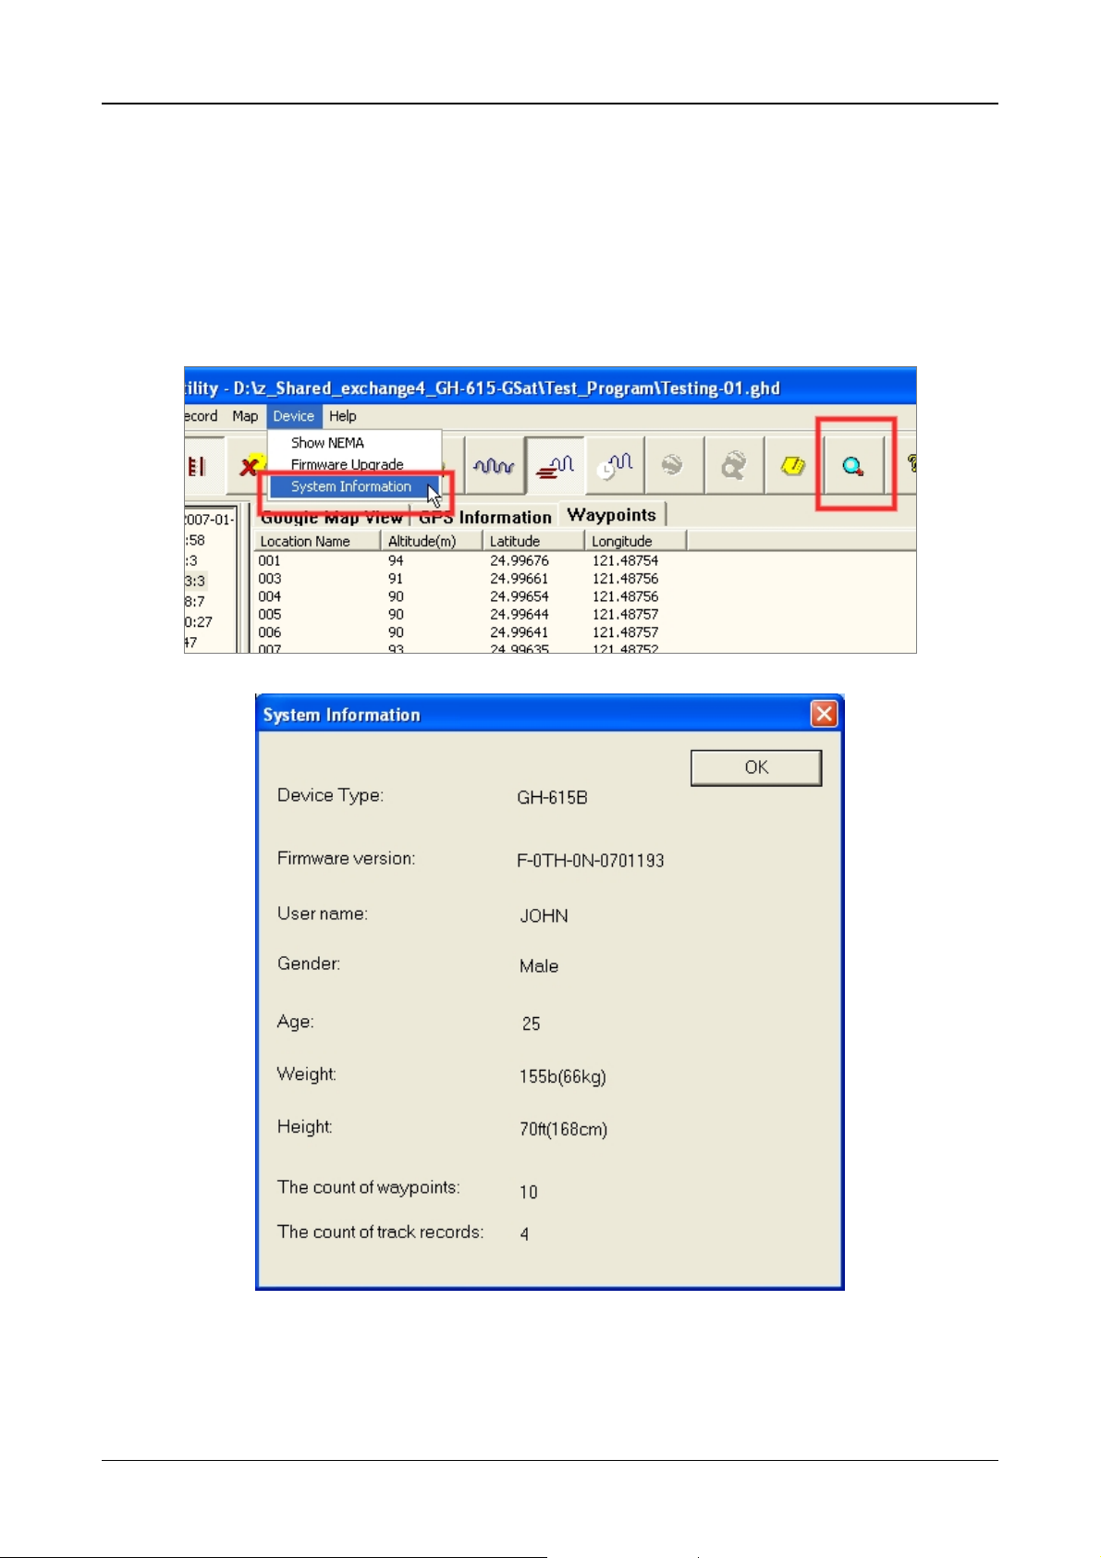Screen dimensions: 1101x1558
Task: Choose Show NEMA from Device menu
Action: point(327,443)
